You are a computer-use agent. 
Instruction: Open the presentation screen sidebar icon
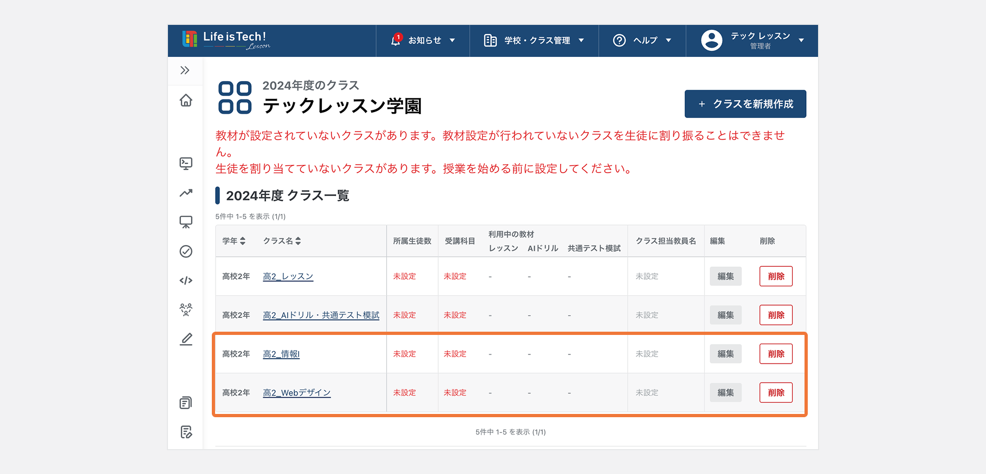(x=186, y=222)
